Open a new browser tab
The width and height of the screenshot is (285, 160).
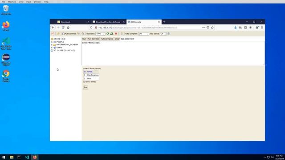164,22
